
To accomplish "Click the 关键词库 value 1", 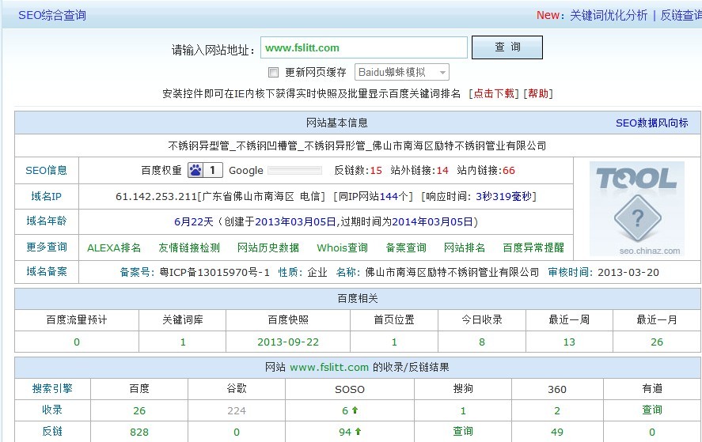I will point(183,342).
